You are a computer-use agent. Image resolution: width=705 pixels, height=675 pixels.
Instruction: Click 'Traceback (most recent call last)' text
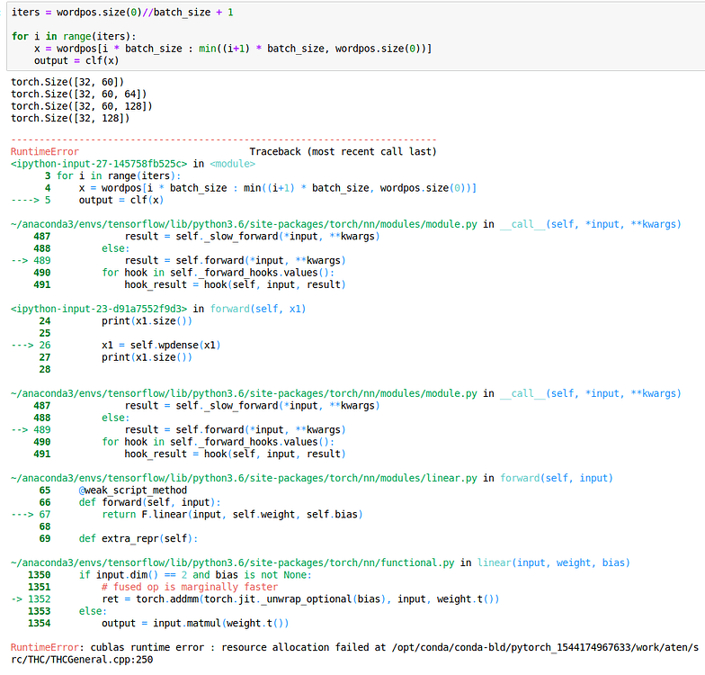tap(343, 152)
